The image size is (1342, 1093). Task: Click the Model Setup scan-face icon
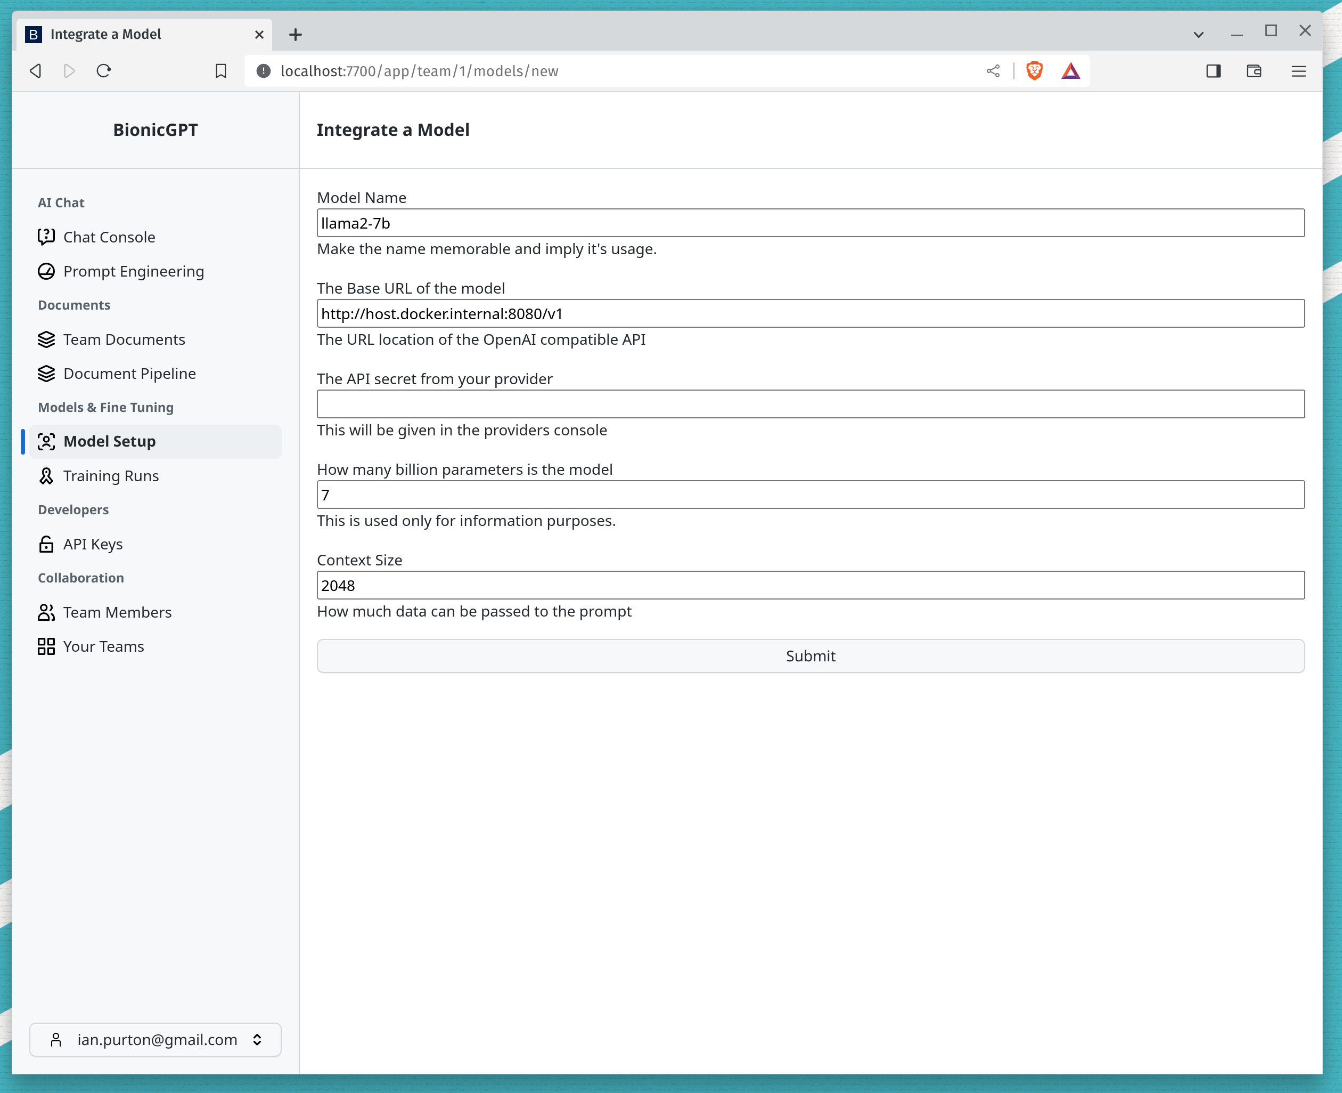pos(46,441)
